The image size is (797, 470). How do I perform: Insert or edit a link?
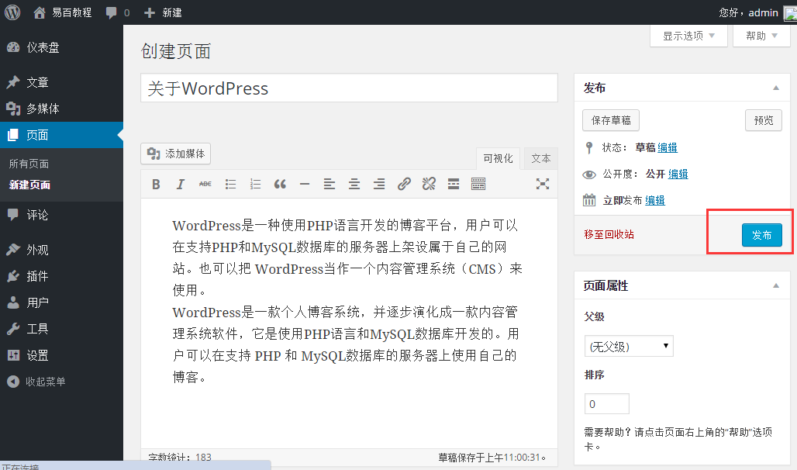404,184
